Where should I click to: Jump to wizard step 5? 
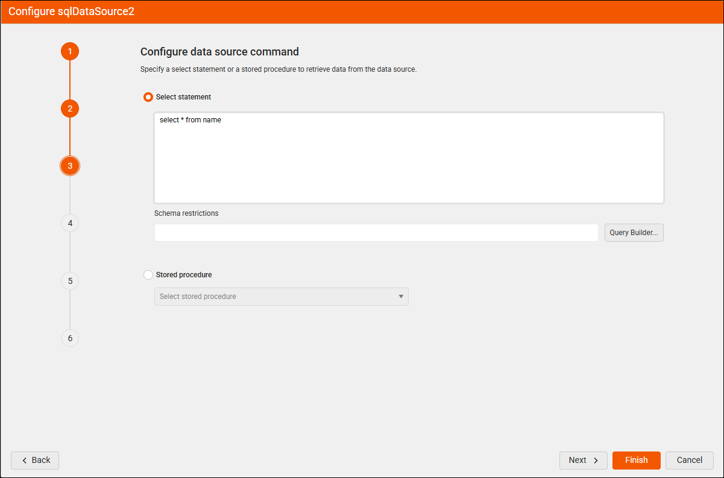(70, 281)
